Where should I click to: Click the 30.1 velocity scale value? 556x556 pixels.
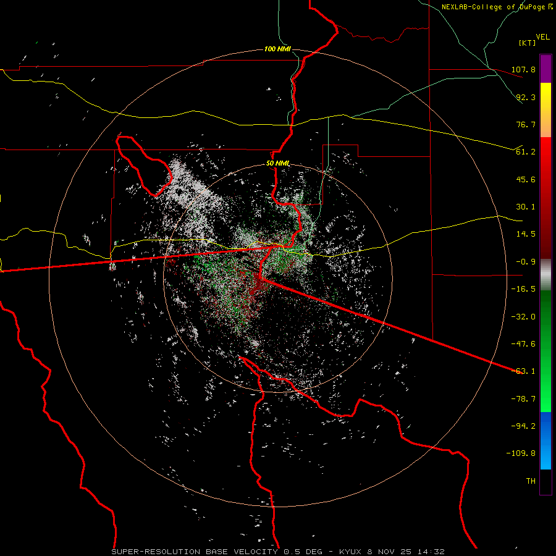coord(526,207)
